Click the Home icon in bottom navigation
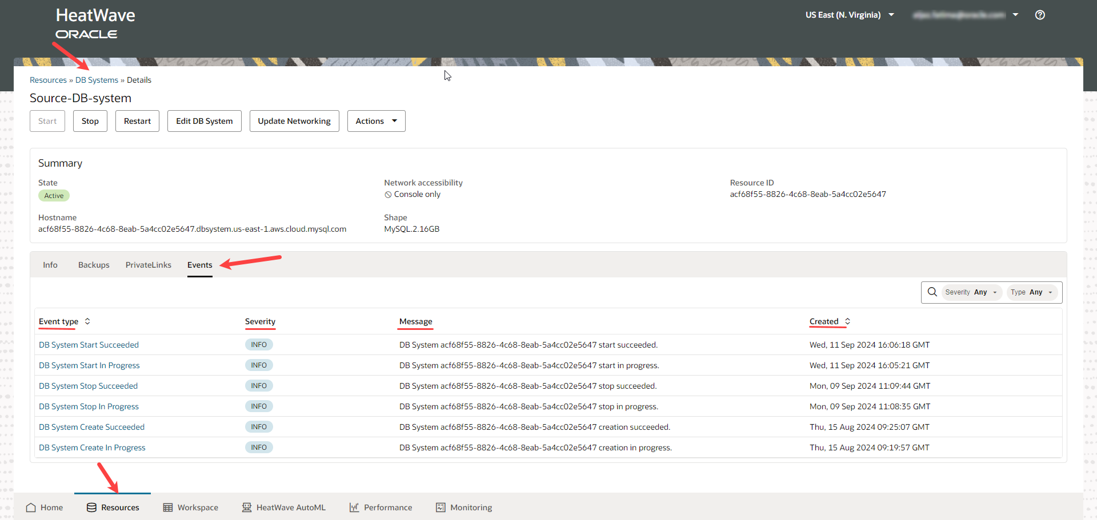1097x520 pixels. [x=31, y=507]
